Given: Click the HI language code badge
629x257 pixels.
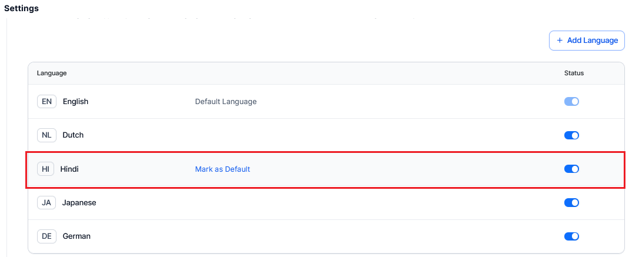Looking at the screenshot, I should tap(45, 169).
